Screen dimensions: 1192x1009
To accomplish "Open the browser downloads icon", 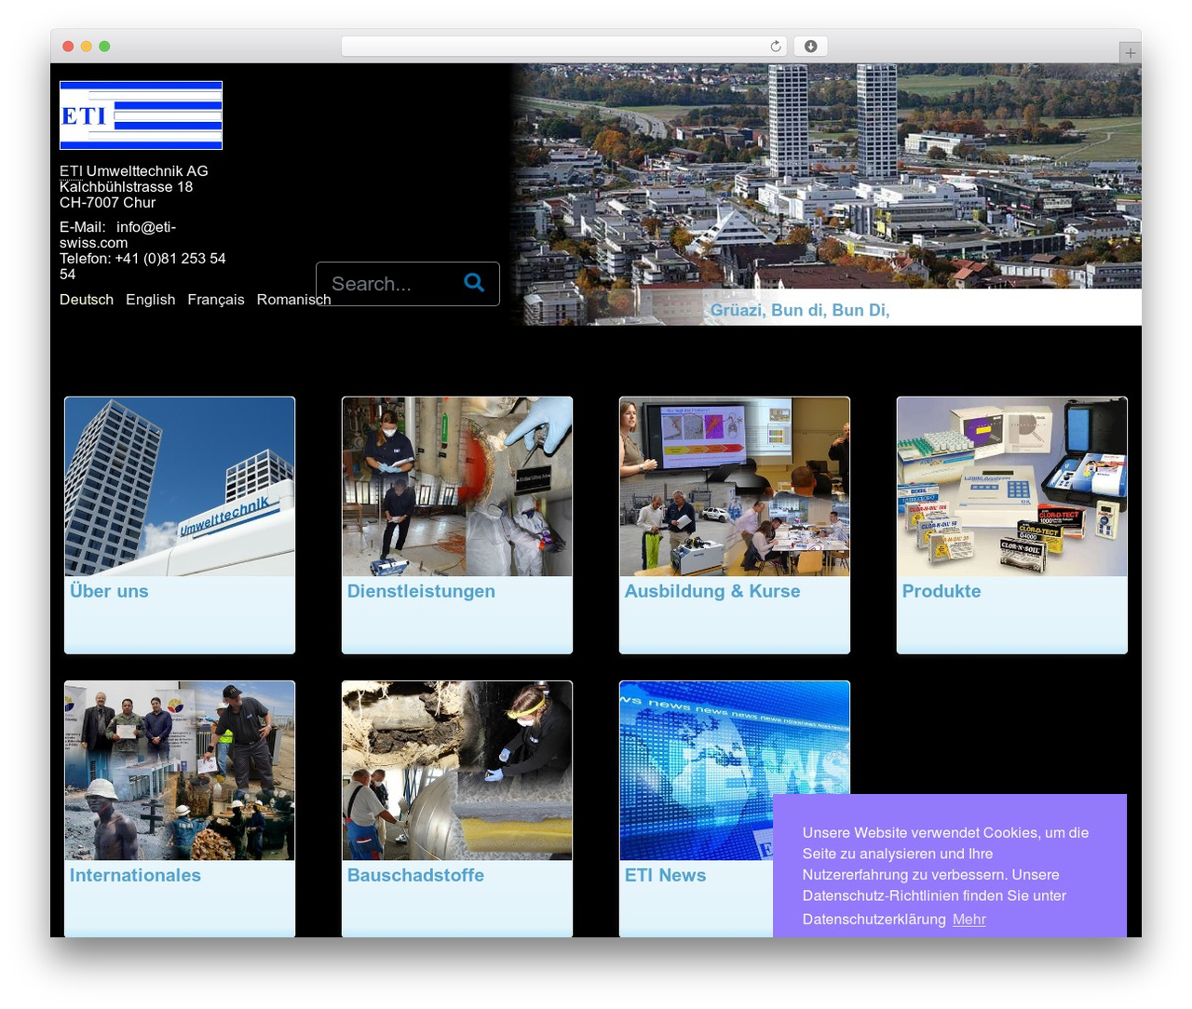I will [x=811, y=47].
